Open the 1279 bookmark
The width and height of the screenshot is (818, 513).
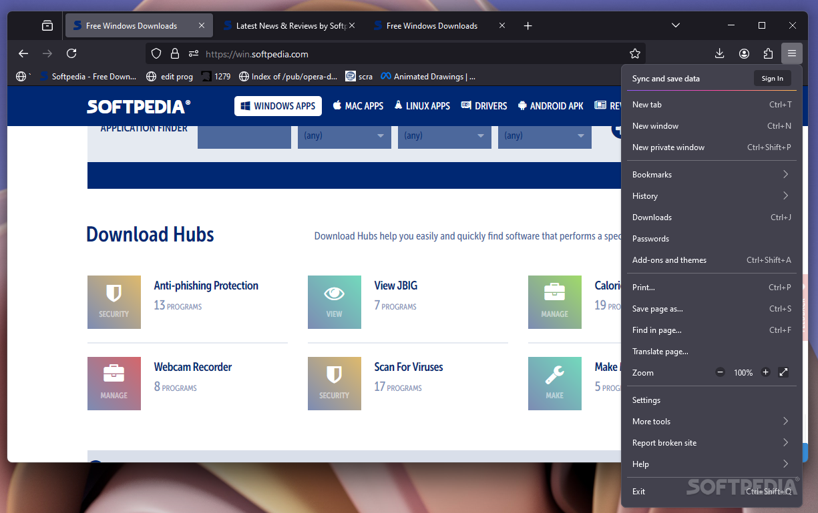(216, 77)
